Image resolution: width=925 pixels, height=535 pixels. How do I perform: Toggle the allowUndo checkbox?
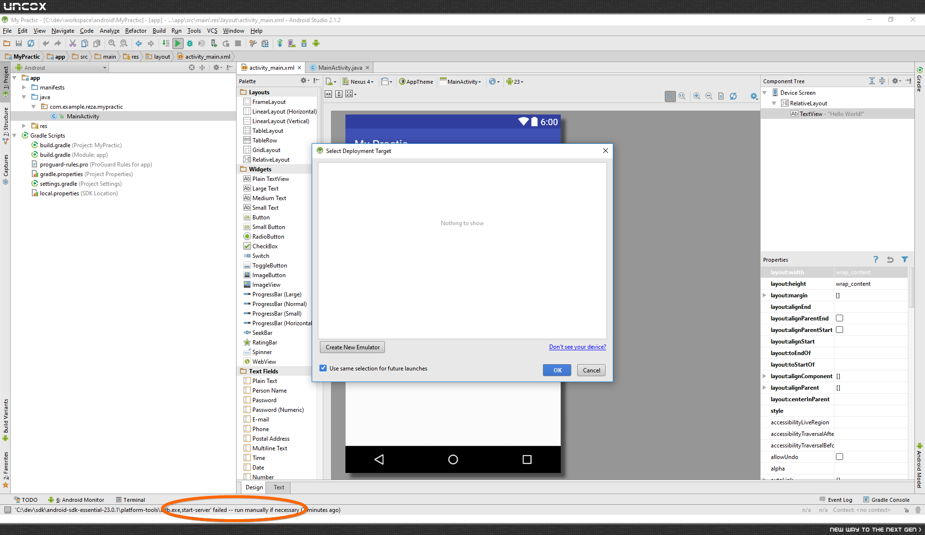(x=839, y=457)
